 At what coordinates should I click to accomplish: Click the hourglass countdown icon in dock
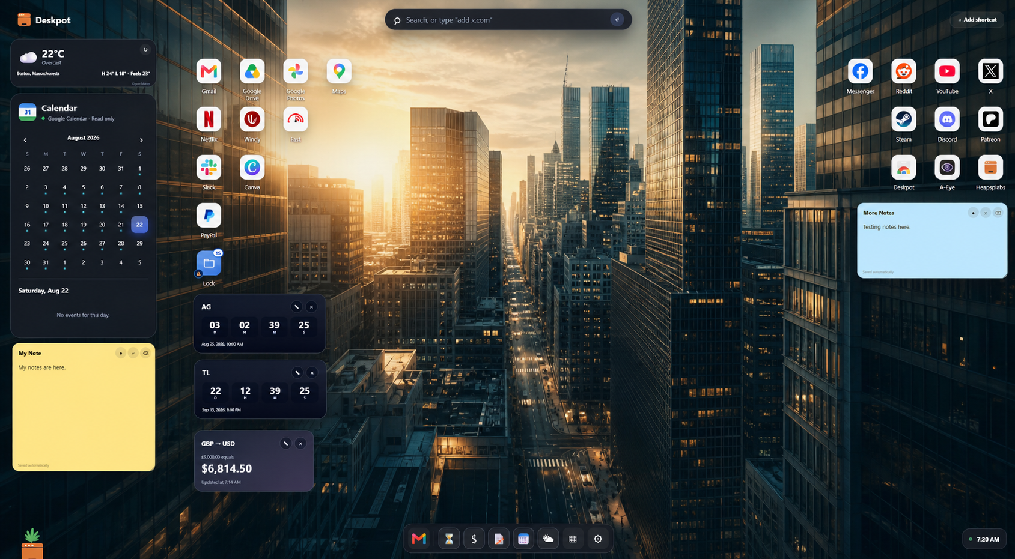tap(449, 539)
